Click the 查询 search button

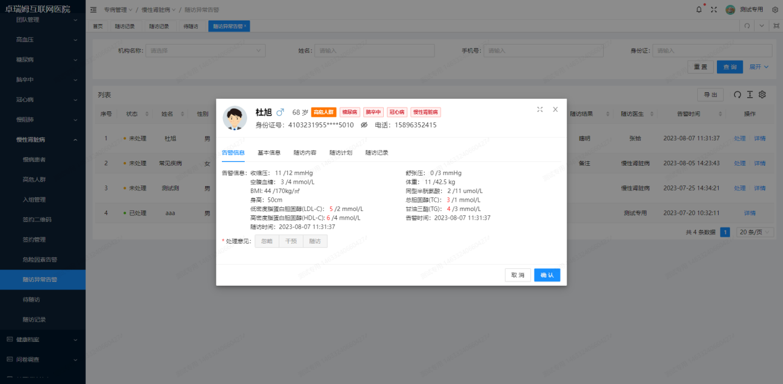pyautogui.click(x=729, y=66)
